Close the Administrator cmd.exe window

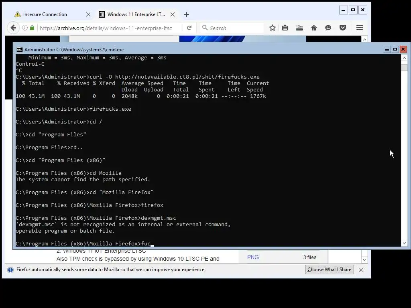click(403, 49)
